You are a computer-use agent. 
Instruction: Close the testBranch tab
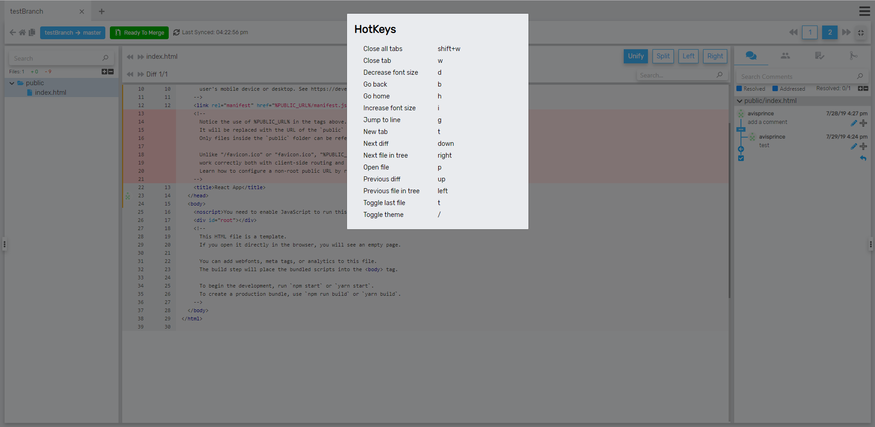[x=82, y=11]
